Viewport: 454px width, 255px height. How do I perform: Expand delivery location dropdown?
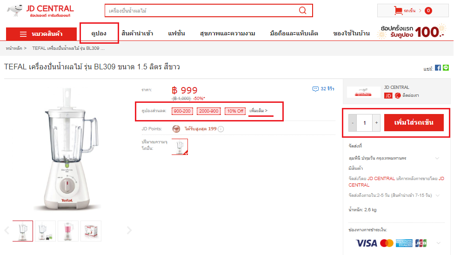pos(437,158)
